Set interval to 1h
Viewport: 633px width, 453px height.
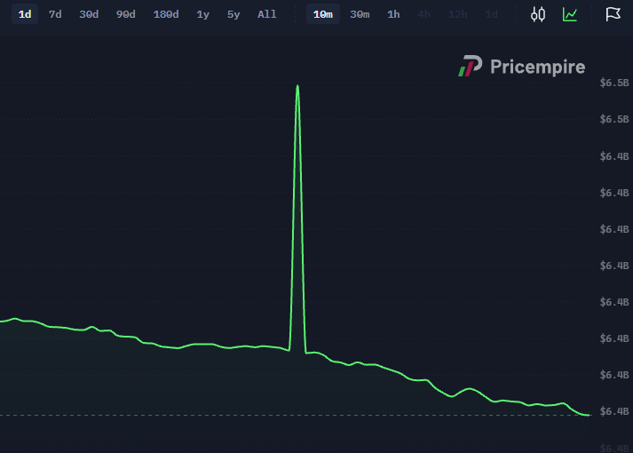click(x=393, y=14)
